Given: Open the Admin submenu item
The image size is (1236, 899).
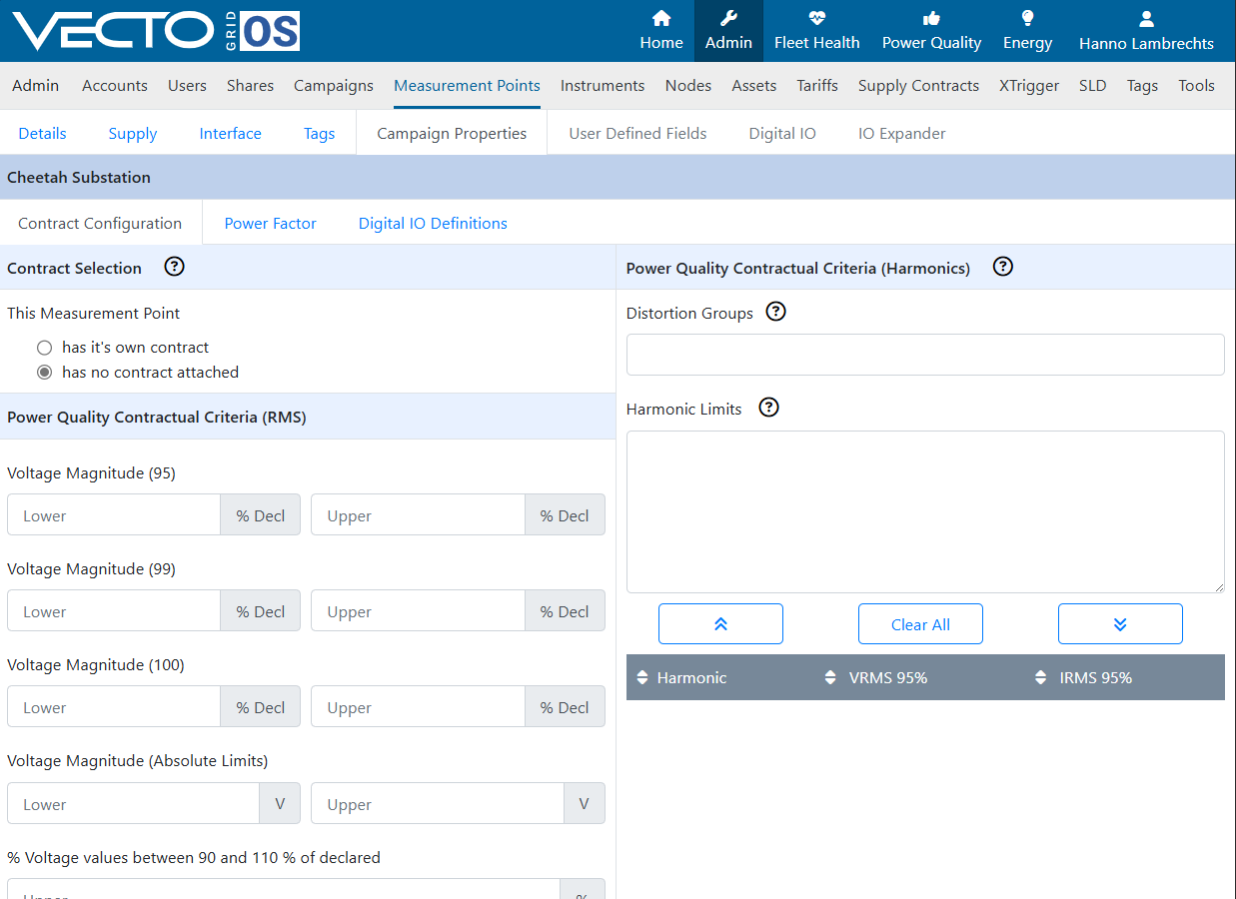Looking at the screenshot, I should (x=36, y=86).
